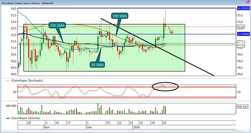Image resolution: width=251 pixels, height=133 pixels.
Task: Click date tick '15' on time axis
Action: coord(108,123)
